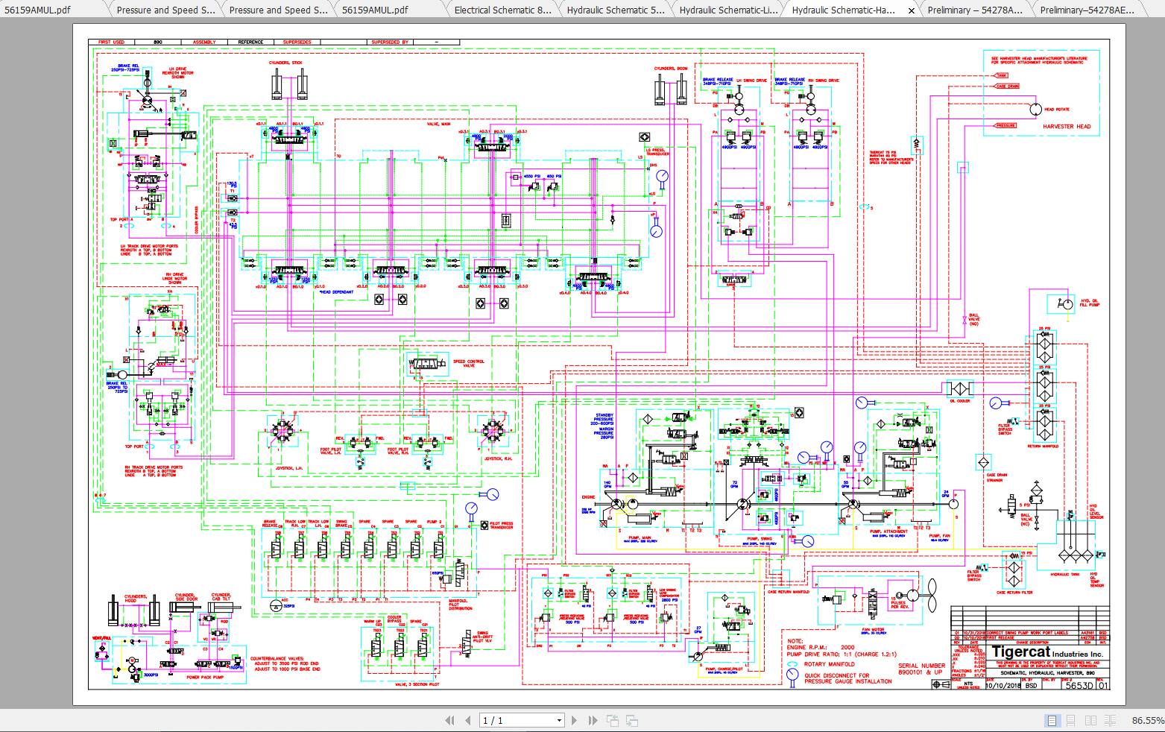Select the second Pressure and Speed S tab

[279, 10]
